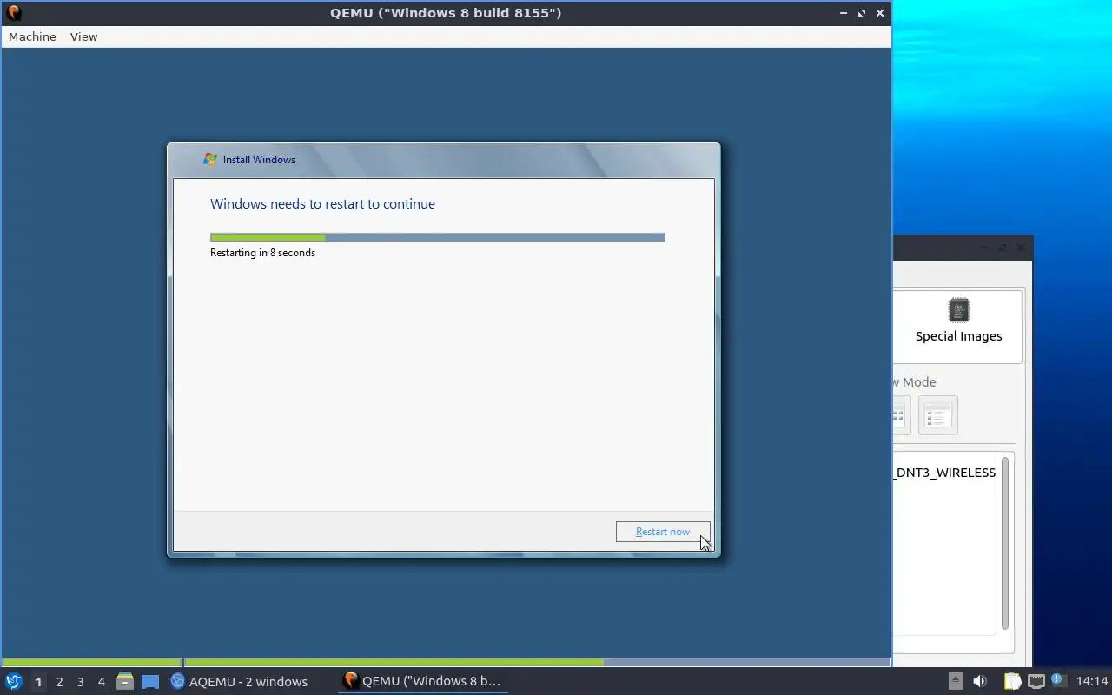Open the network tray icon

pos(1036,682)
